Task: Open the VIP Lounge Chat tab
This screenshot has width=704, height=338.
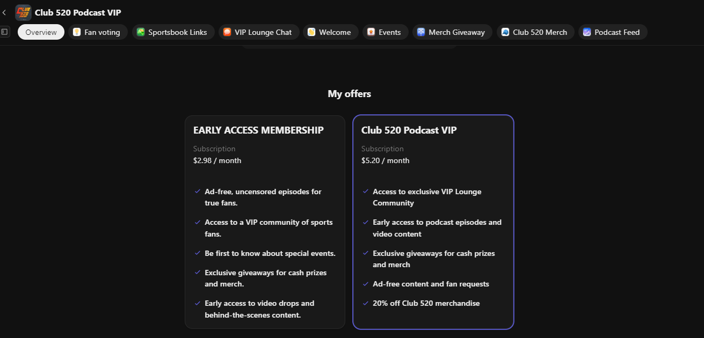Action: pyautogui.click(x=258, y=32)
